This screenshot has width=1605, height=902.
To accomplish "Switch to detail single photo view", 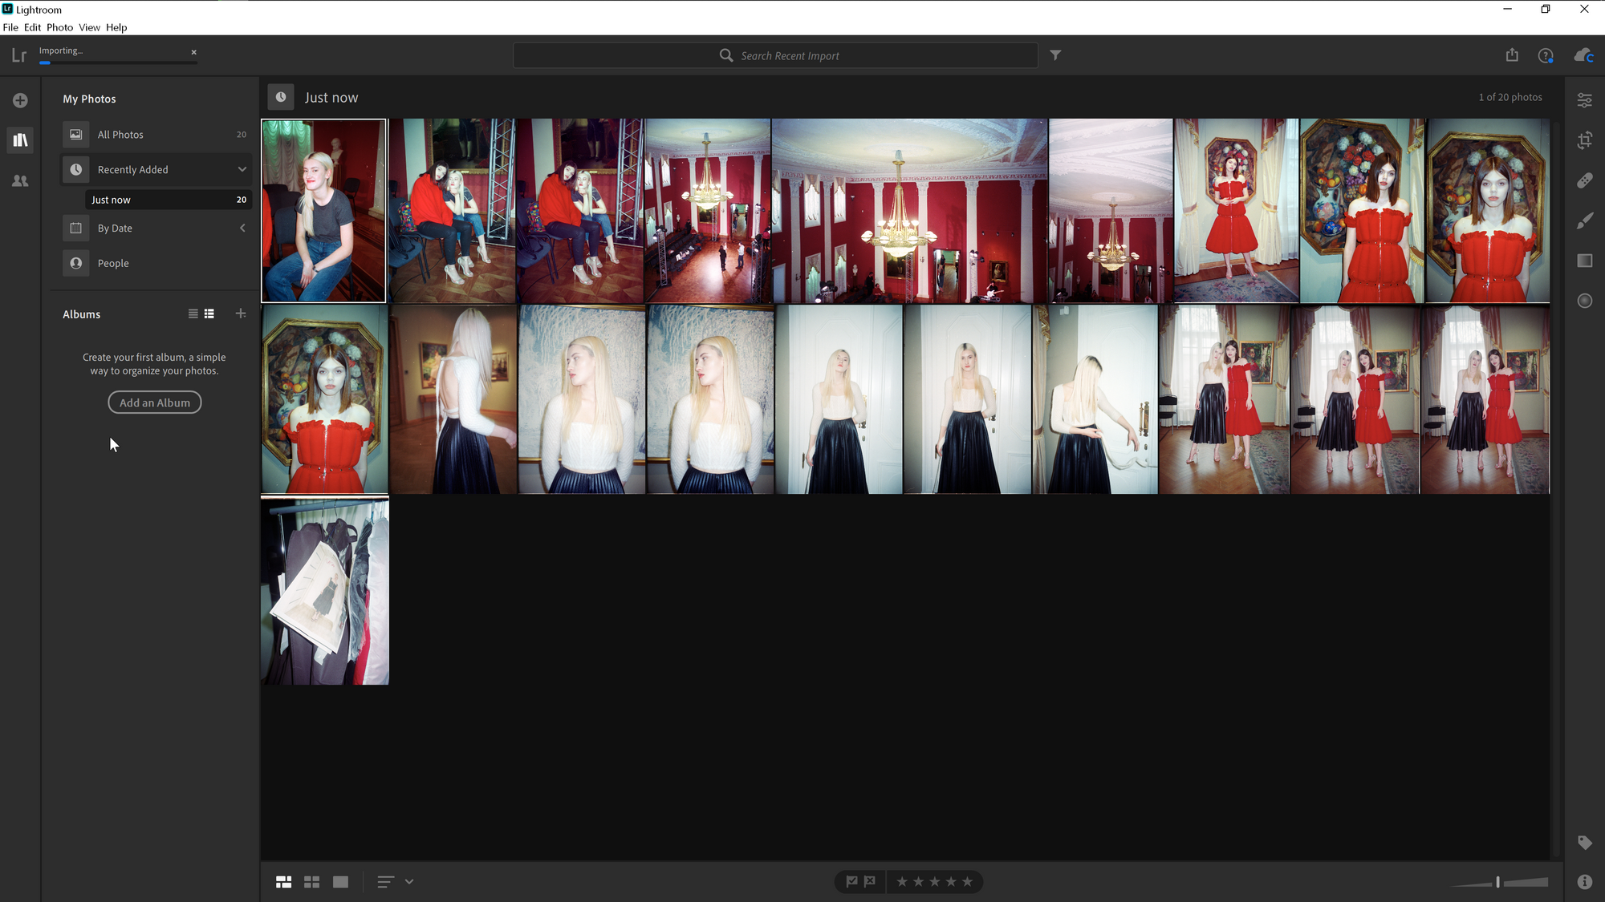I will [341, 882].
